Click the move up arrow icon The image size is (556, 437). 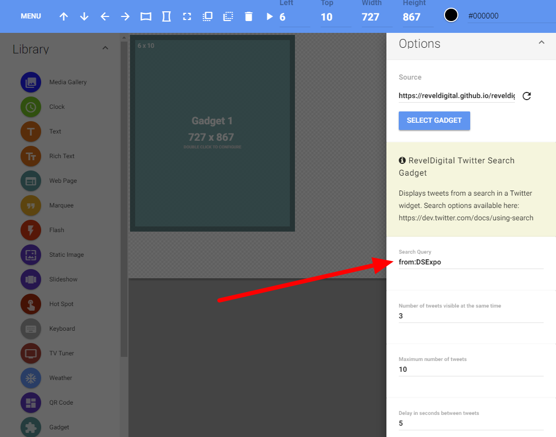[64, 16]
